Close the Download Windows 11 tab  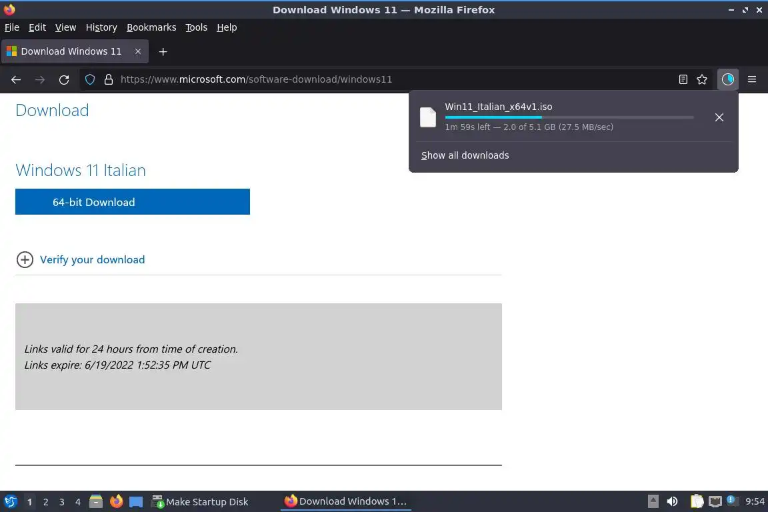pyautogui.click(x=138, y=51)
